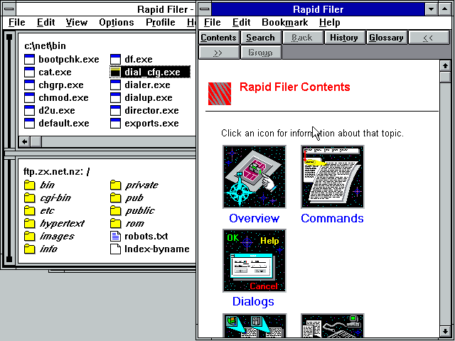Click the ftp.zx.net.nz path label
Viewport: 455px width, 341px height.
tap(57, 172)
